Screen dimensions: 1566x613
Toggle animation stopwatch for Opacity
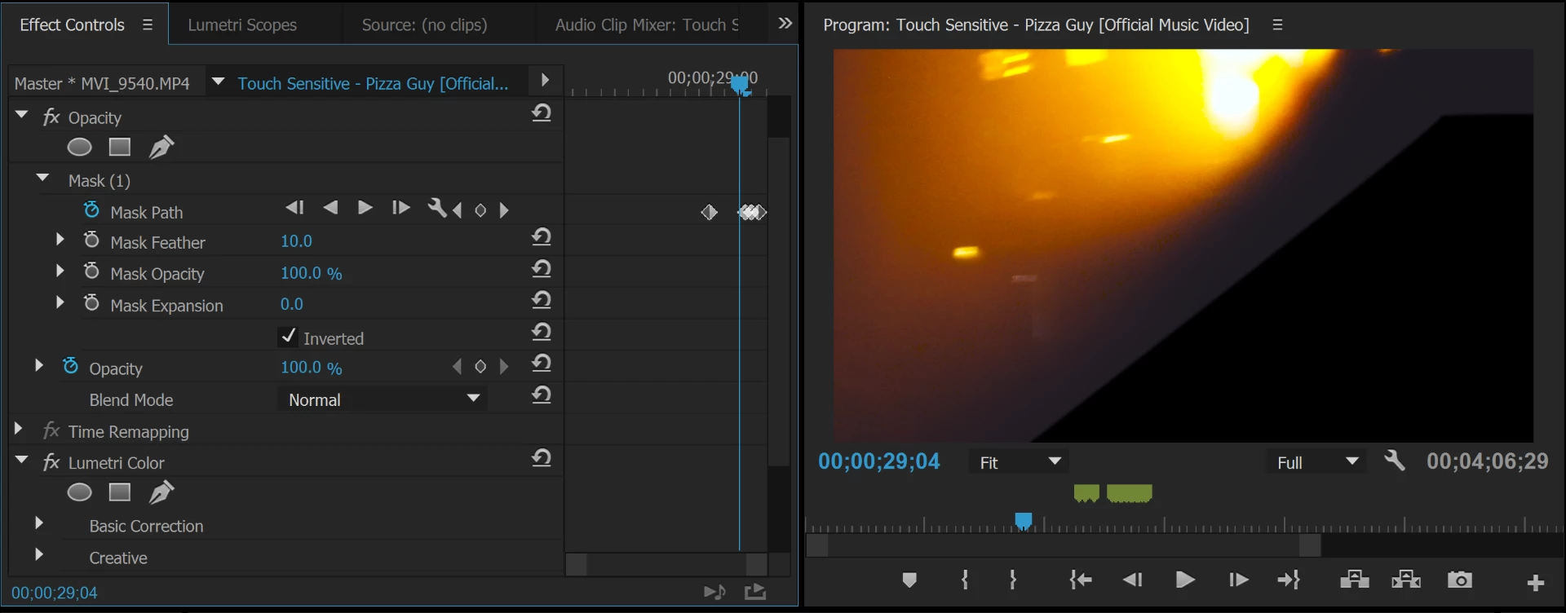(70, 366)
